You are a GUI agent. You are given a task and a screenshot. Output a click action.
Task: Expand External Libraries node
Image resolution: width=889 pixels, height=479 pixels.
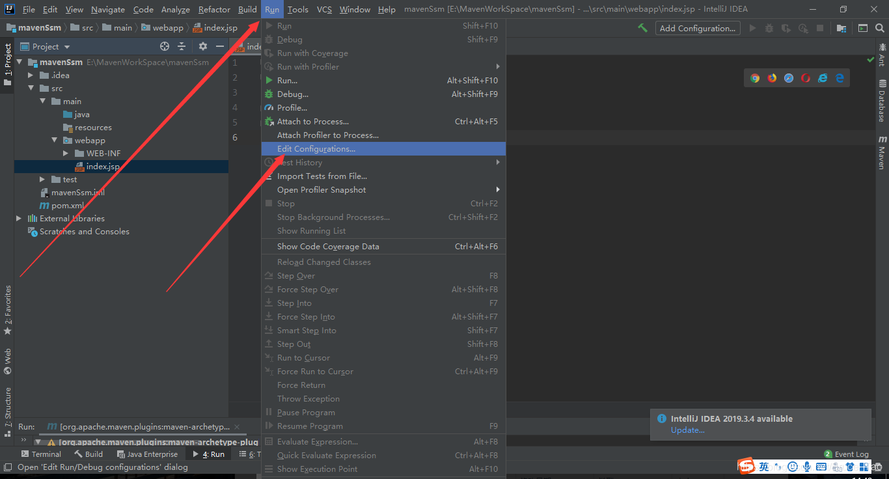tap(20, 219)
